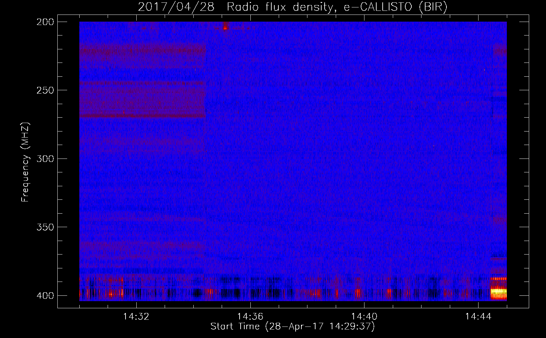Click the 'Frequency (MHZ)' axis label
The width and height of the screenshot is (546, 338).
click(25, 162)
